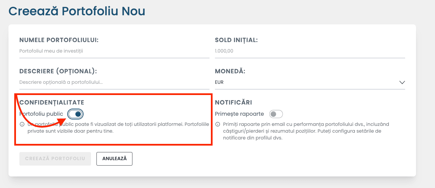
Task: Click the Sold inițial field label
Action: 236,40
